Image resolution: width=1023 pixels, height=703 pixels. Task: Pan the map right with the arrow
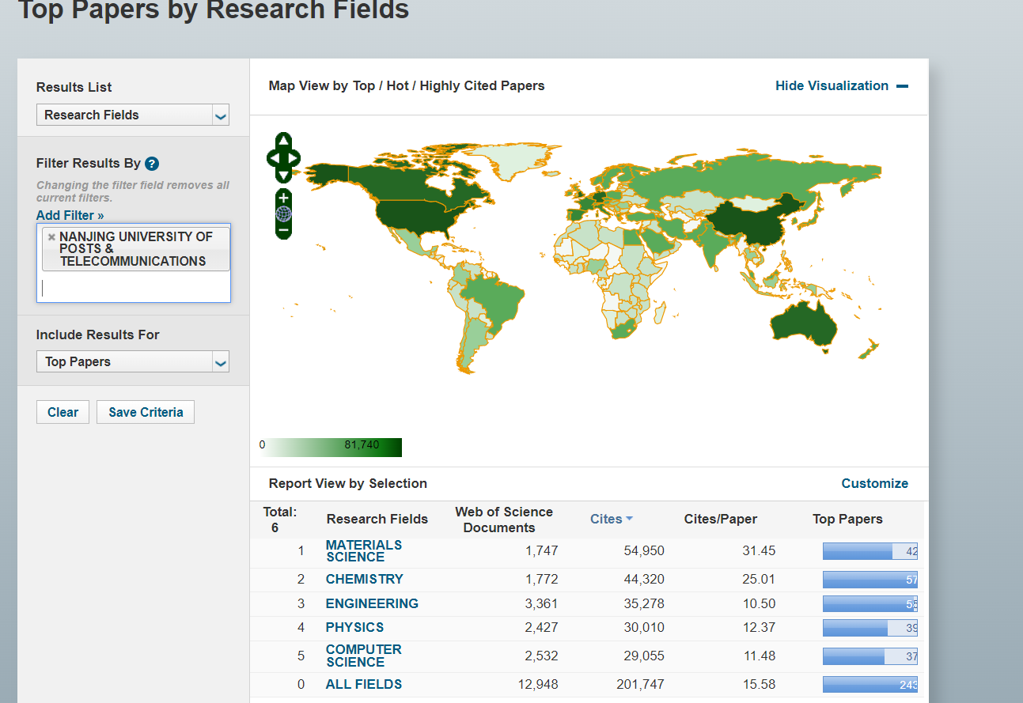(294, 158)
